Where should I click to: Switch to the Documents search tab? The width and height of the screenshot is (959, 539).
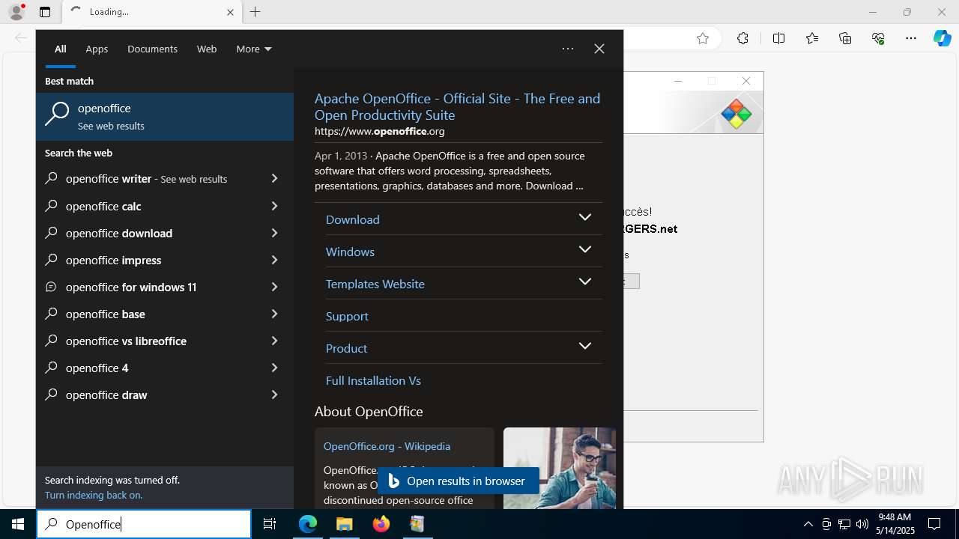[152, 49]
